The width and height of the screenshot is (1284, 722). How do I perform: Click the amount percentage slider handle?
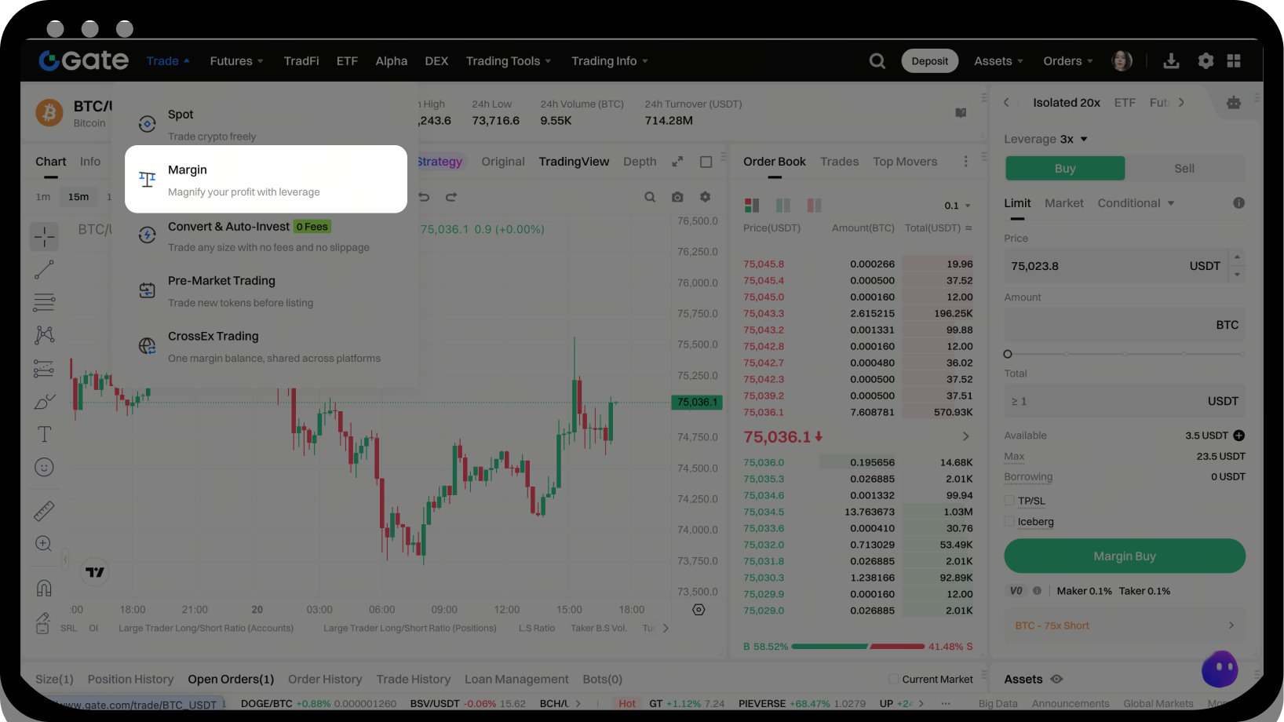point(1008,354)
